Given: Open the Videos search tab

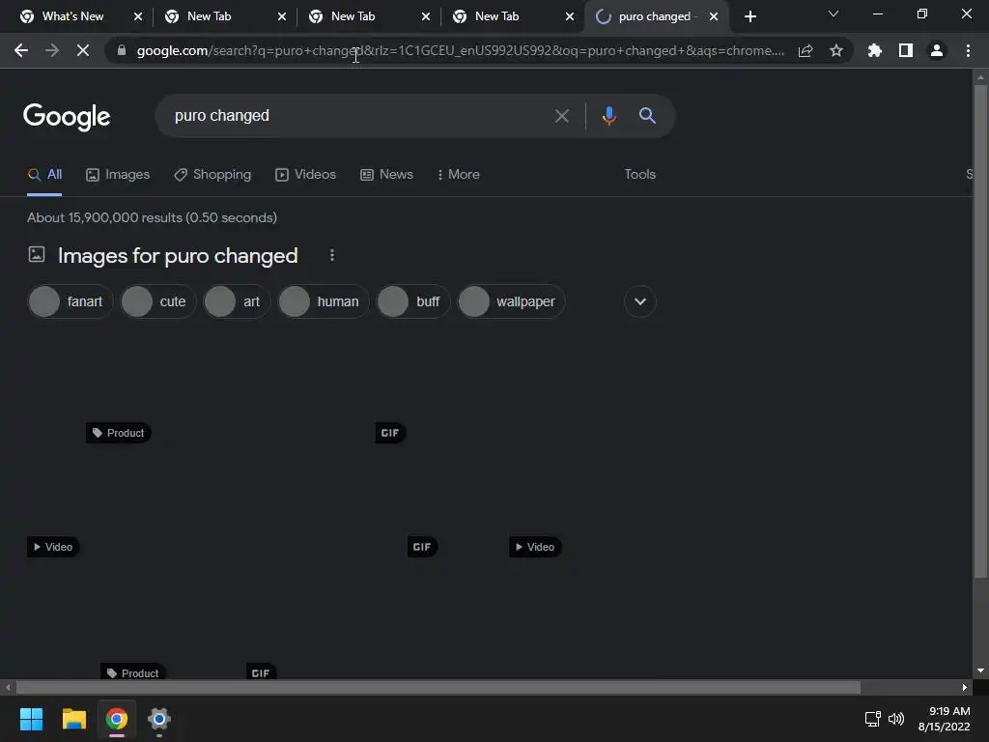Looking at the screenshot, I should pos(306,174).
